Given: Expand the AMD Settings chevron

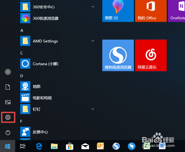Looking at the screenshot, I should pos(93,41).
